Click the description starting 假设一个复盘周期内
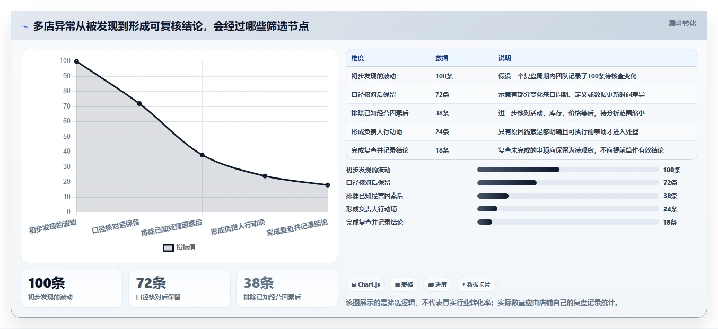Viewport: 718px width, 329px height. point(567,76)
